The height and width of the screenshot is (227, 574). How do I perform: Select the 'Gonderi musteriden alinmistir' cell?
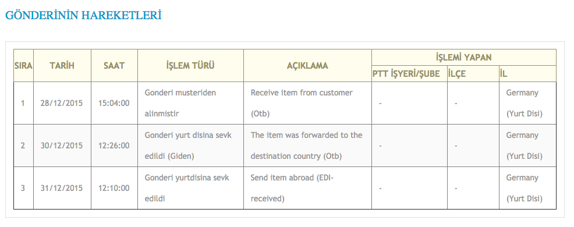[190, 103]
